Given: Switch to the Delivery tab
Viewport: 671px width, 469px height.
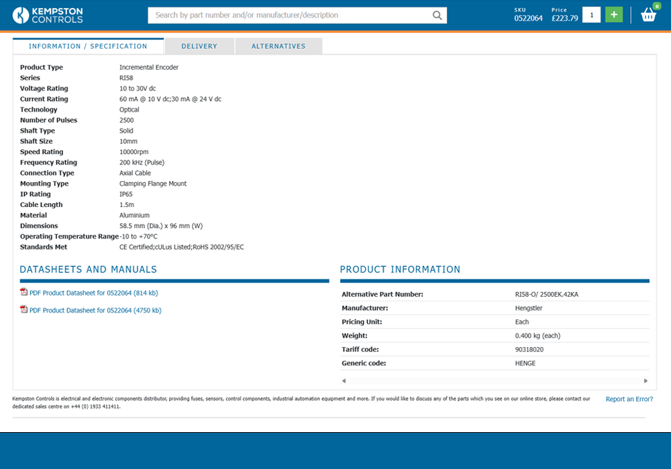Looking at the screenshot, I should click(199, 46).
